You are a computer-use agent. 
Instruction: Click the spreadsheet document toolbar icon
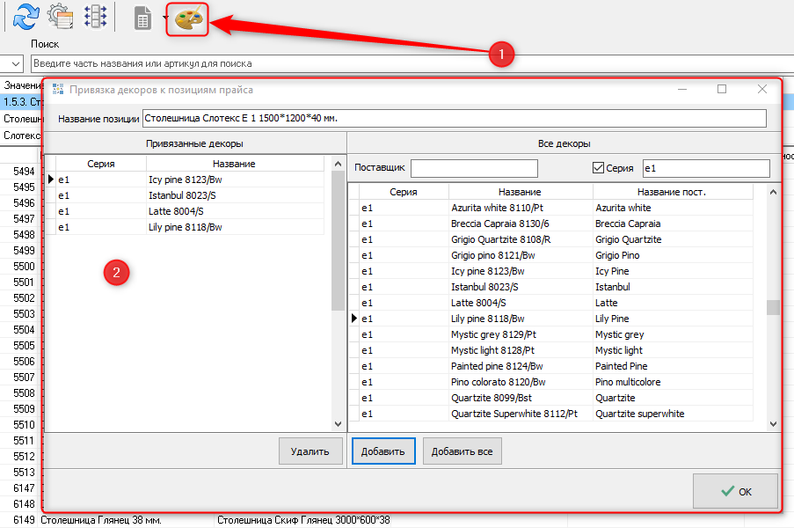(142, 18)
